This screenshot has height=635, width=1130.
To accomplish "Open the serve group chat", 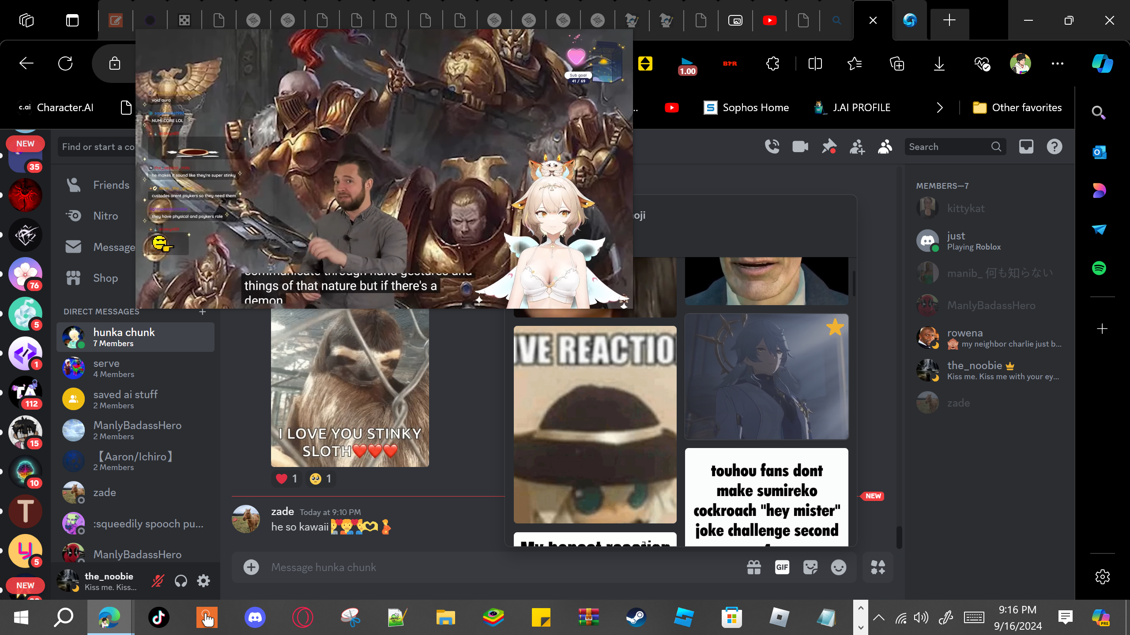I will coord(136,368).
